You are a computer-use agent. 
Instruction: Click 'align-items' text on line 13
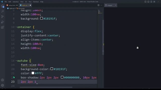point(30,40)
